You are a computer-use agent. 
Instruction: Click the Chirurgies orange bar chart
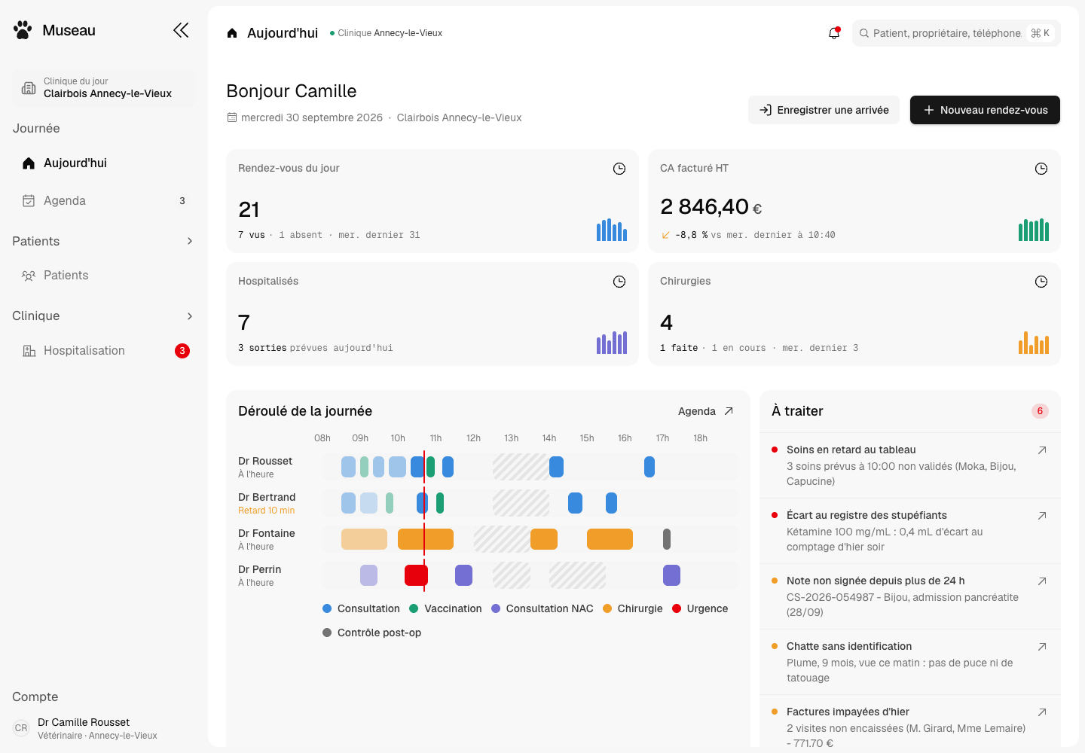(x=1034, y=343)
